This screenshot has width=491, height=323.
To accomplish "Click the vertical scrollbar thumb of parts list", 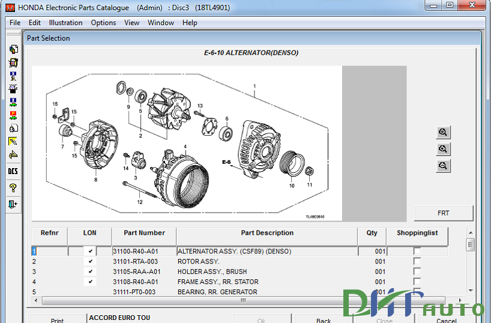I will (x=471, y=245).
